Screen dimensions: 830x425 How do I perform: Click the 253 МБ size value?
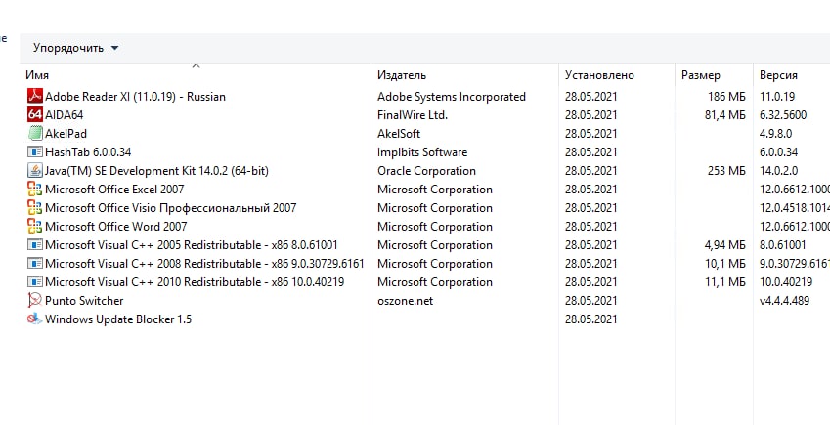pos(726,170)
